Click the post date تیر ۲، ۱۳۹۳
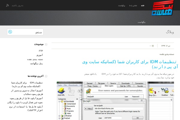The width and height of the screenshot is (180, 120). 166,46
